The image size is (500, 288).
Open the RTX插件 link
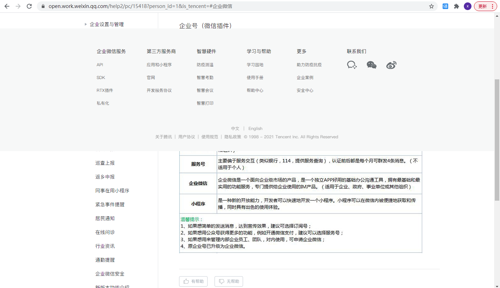(x=105, y=90)
